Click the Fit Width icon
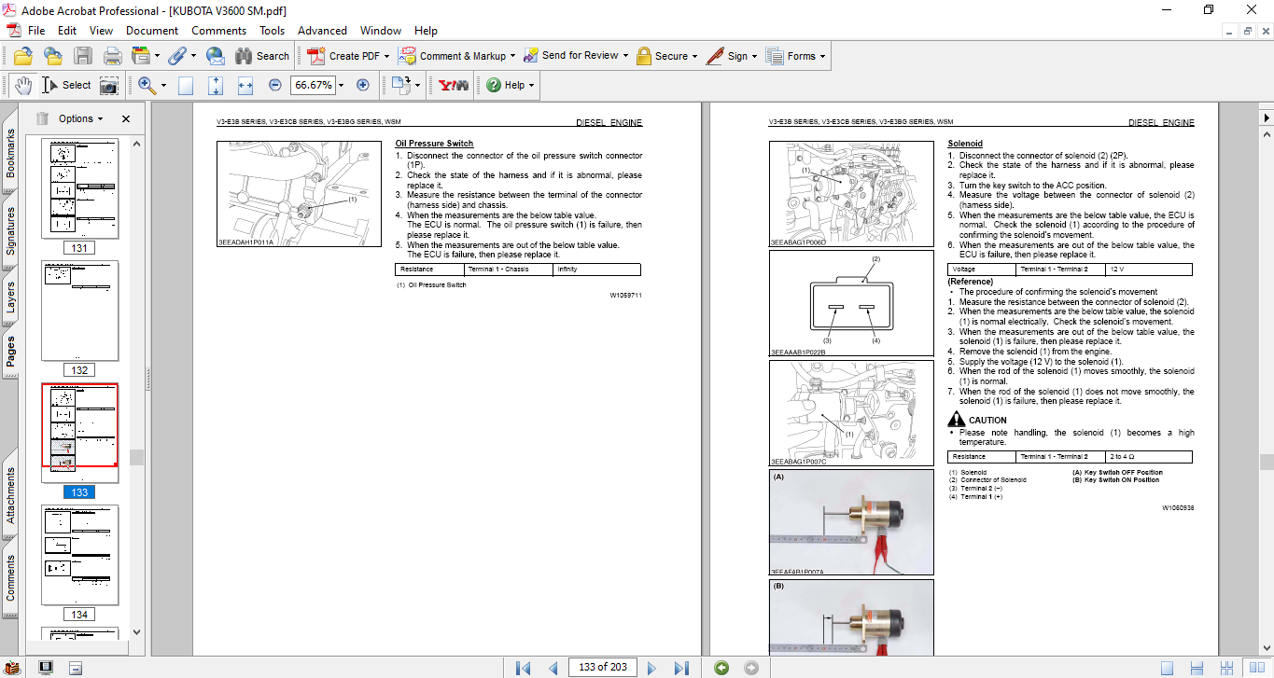This screenshot has height=678, width=1274. tap(245, 85)
